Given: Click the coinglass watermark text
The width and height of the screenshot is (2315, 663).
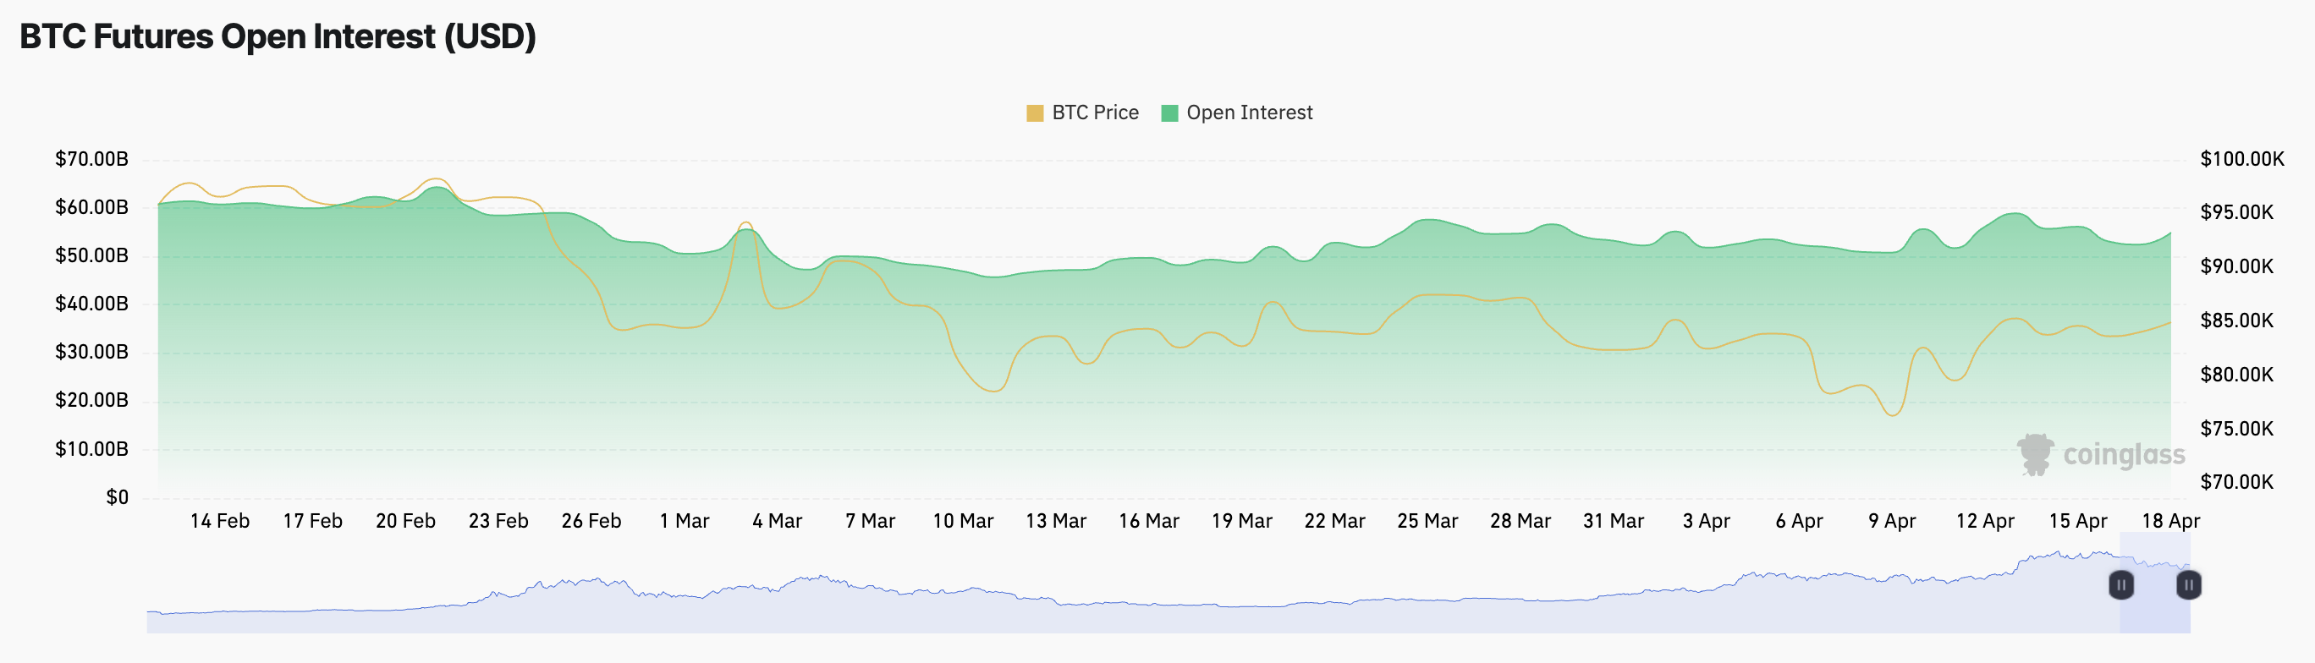Looking at the screenshot, I should coord(2124,455).
